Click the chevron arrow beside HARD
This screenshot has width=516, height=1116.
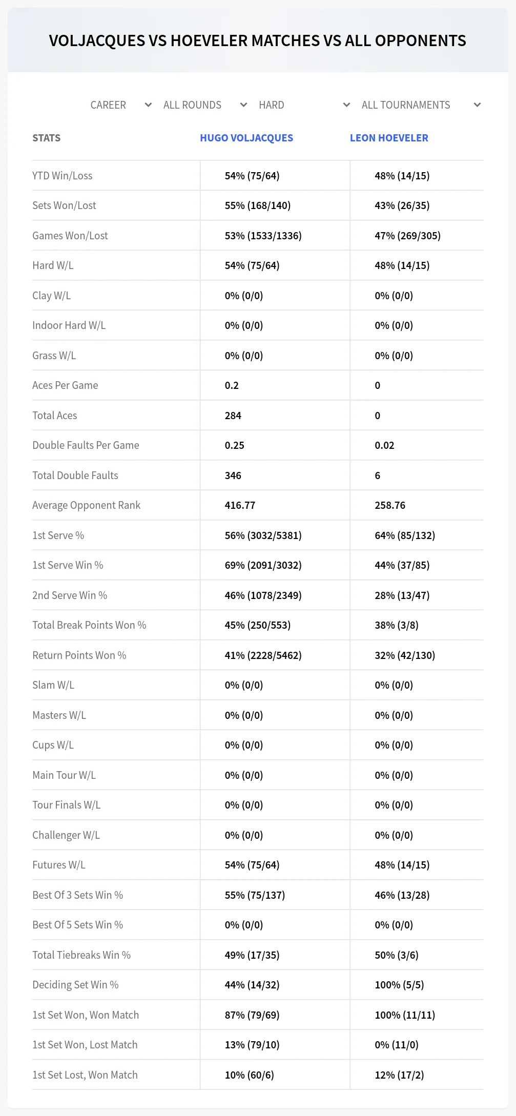pos(346,105)
